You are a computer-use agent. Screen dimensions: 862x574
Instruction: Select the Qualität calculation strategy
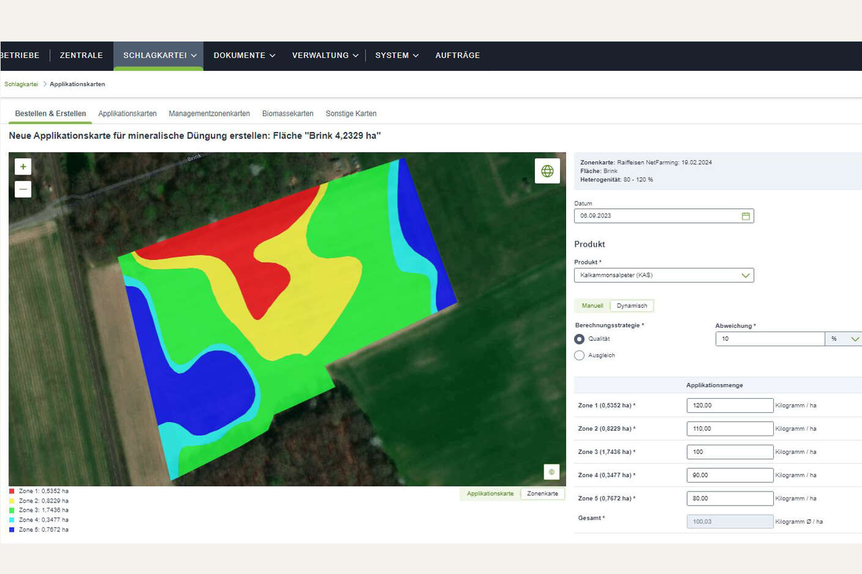tap(580, 339)
